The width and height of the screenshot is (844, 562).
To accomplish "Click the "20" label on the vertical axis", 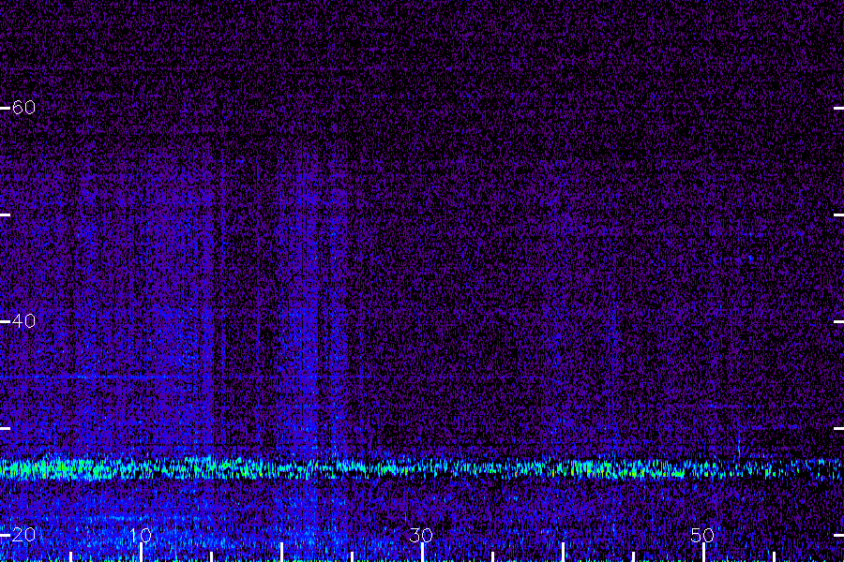I will pos(23,535).
